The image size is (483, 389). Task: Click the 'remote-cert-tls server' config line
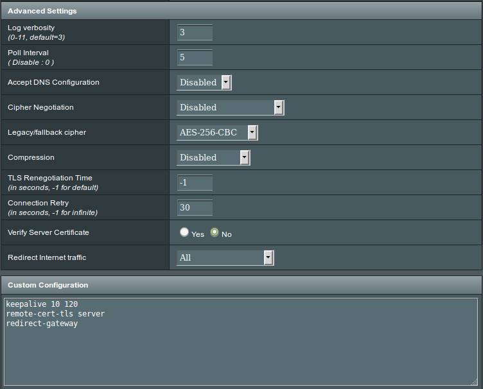click(55, 314)
